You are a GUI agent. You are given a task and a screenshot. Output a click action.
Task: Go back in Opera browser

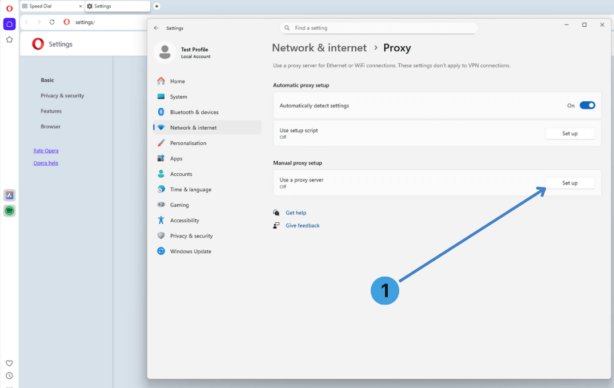pos(27,22)
